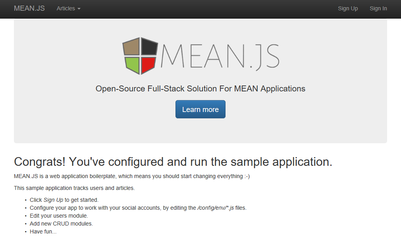Click the web application boilerplate paragraph
This screenshot has width=401, height=239.
pos(132,176)
